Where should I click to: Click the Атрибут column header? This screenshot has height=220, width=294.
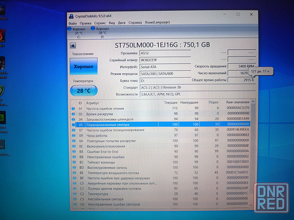click(x=93, y=103)
